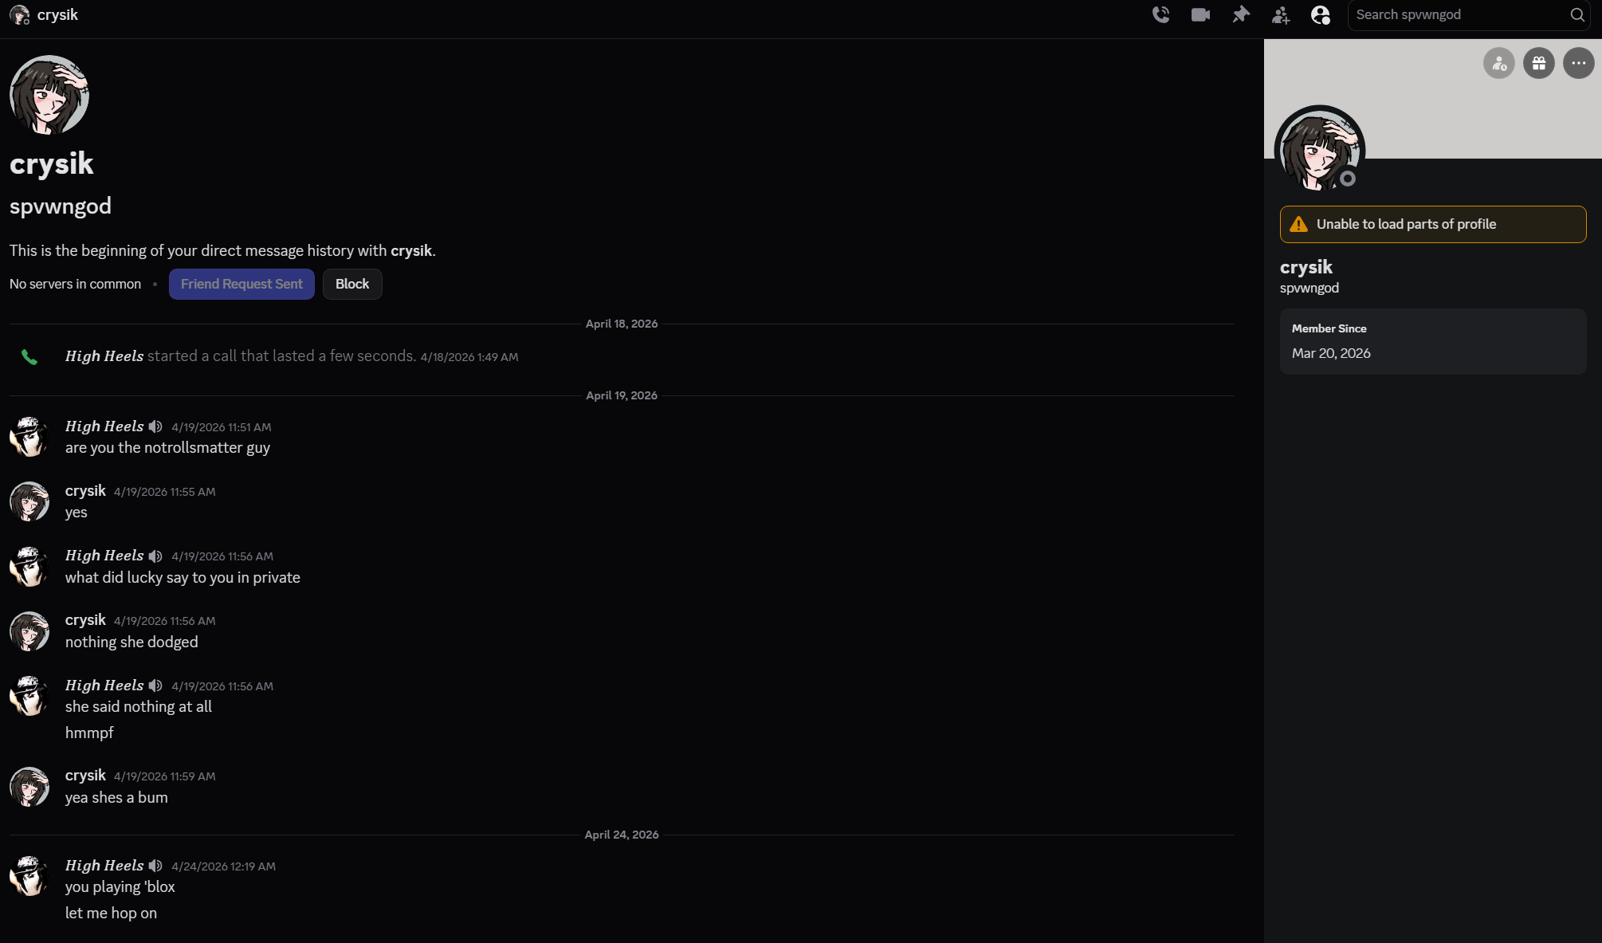This screenshot has width=1602, height=943.
Task: Click speaker icon beside High Heels at 11:51 AM
Action: [155, 426]
